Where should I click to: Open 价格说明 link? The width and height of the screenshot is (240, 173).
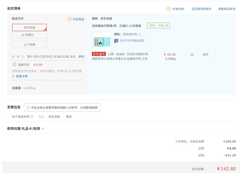[x=178, y=9]
